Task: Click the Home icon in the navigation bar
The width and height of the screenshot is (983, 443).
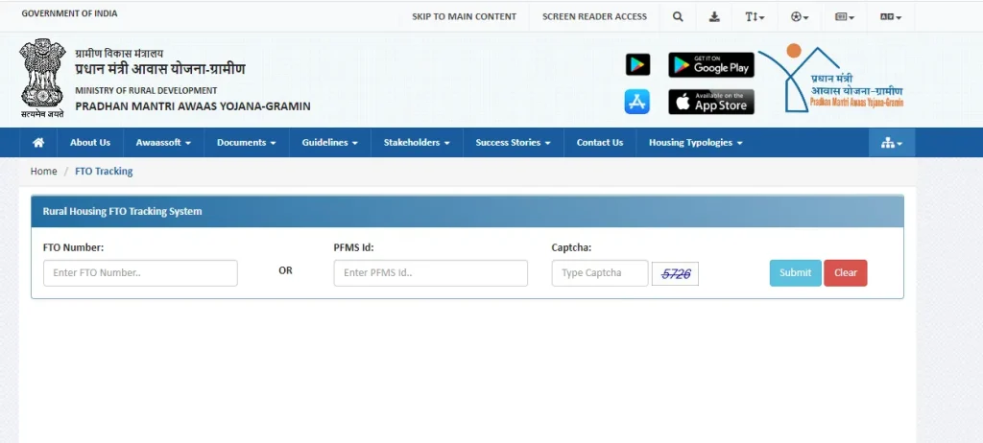Action: coord(38,143)
